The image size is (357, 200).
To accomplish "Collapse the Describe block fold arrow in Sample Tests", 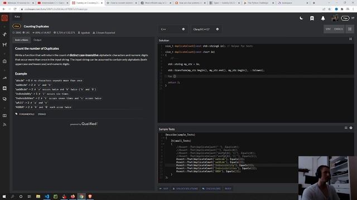I will coord(163,138).
